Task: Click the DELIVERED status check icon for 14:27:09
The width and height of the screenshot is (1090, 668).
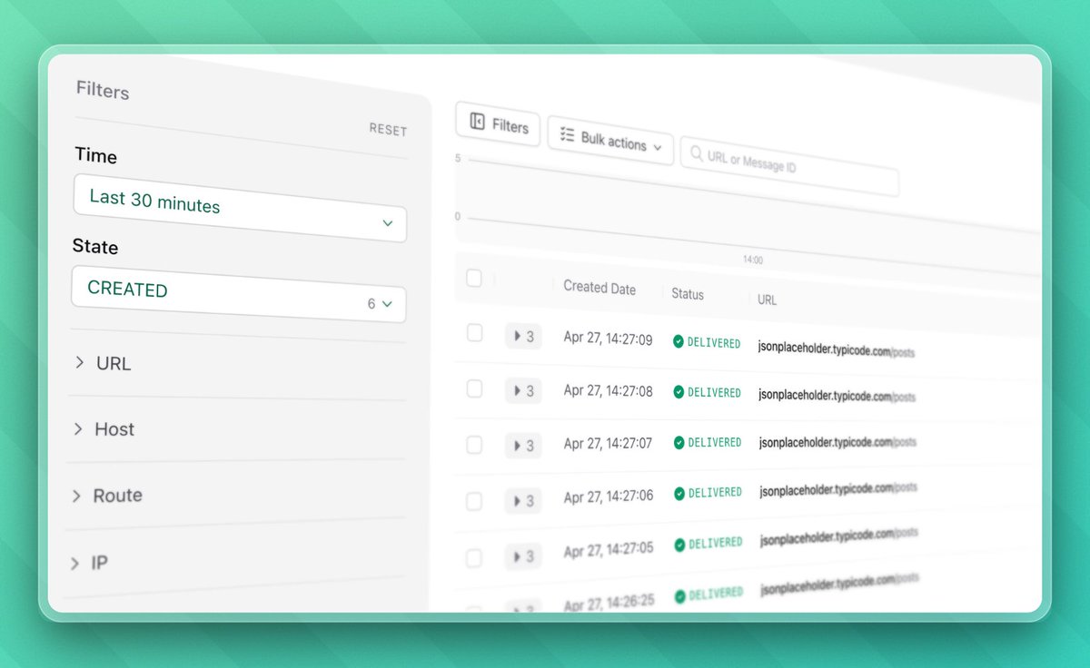Action: point(678,342)
